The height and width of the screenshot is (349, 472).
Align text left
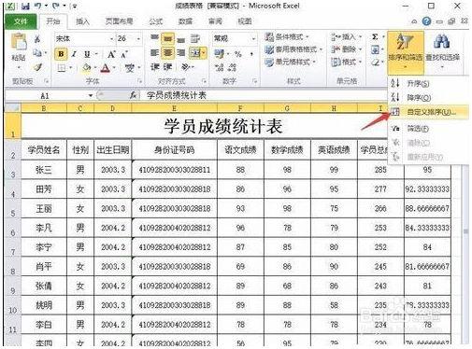click(x=154, y=53)
